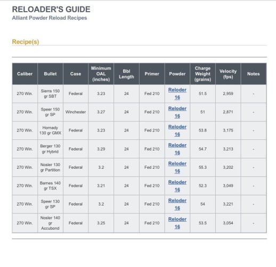Click the Velocity (fps) column header
Viewport: 276px width, 267px height.
pyautogui.click(x=228, y=74)
